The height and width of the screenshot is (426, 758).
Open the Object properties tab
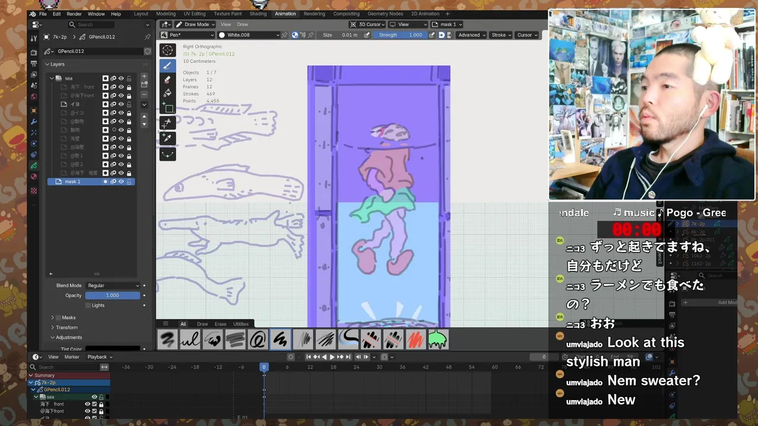click(34, 111)
